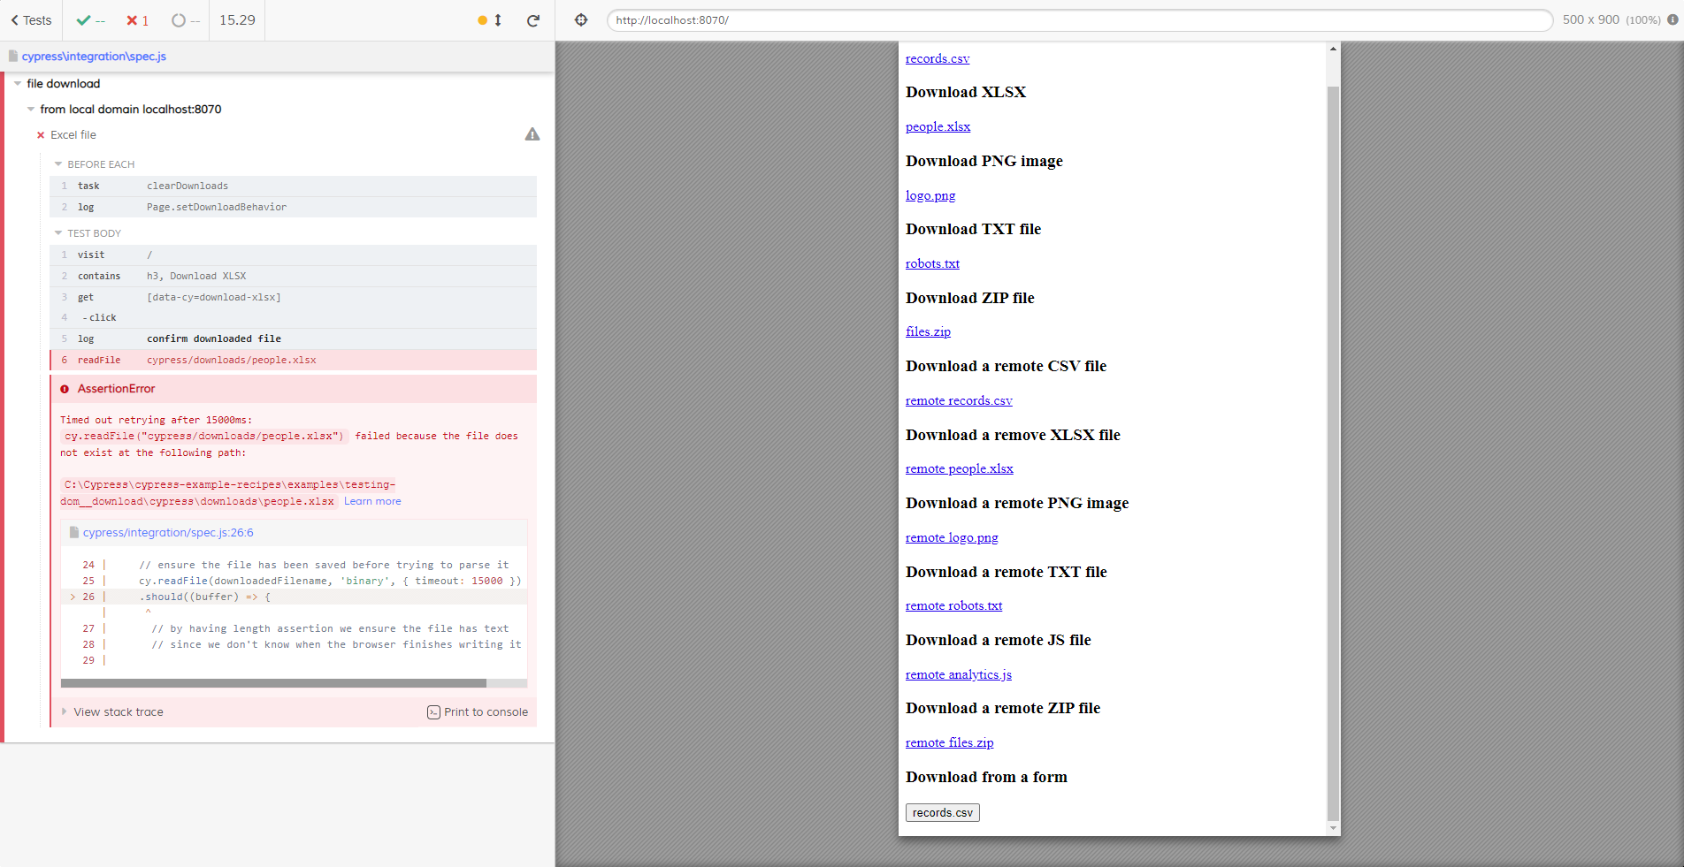Select the failed readFile command row
This screenshot has height=867, width=1684.
tap(293, 360)
